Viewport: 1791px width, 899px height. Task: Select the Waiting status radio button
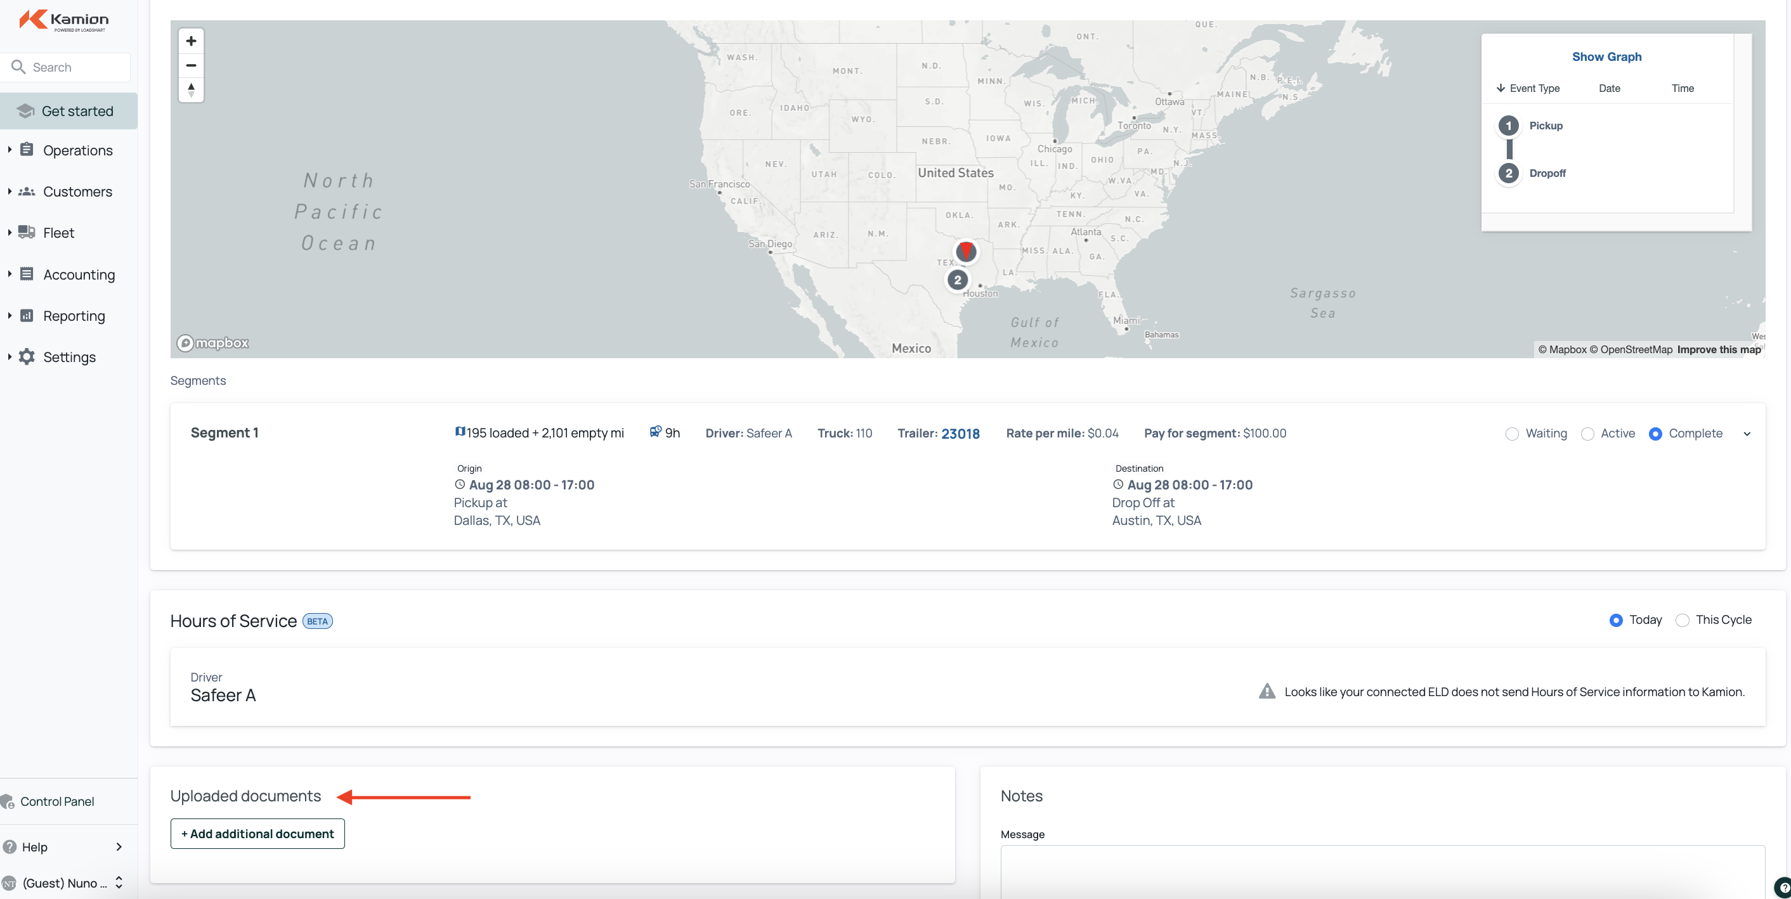pos(1511,434)
